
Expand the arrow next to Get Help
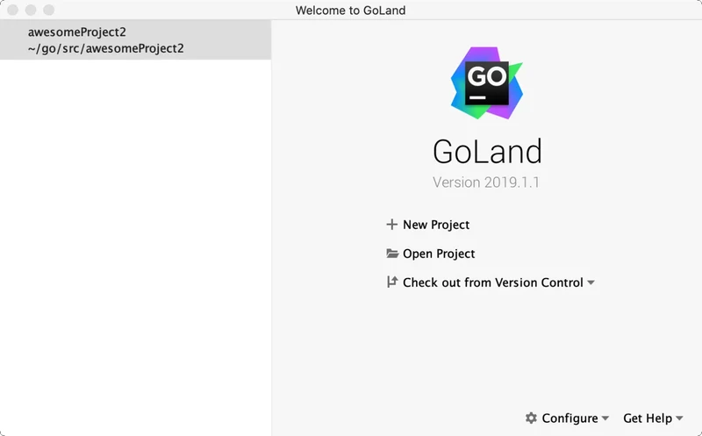(x=680, y=418)
